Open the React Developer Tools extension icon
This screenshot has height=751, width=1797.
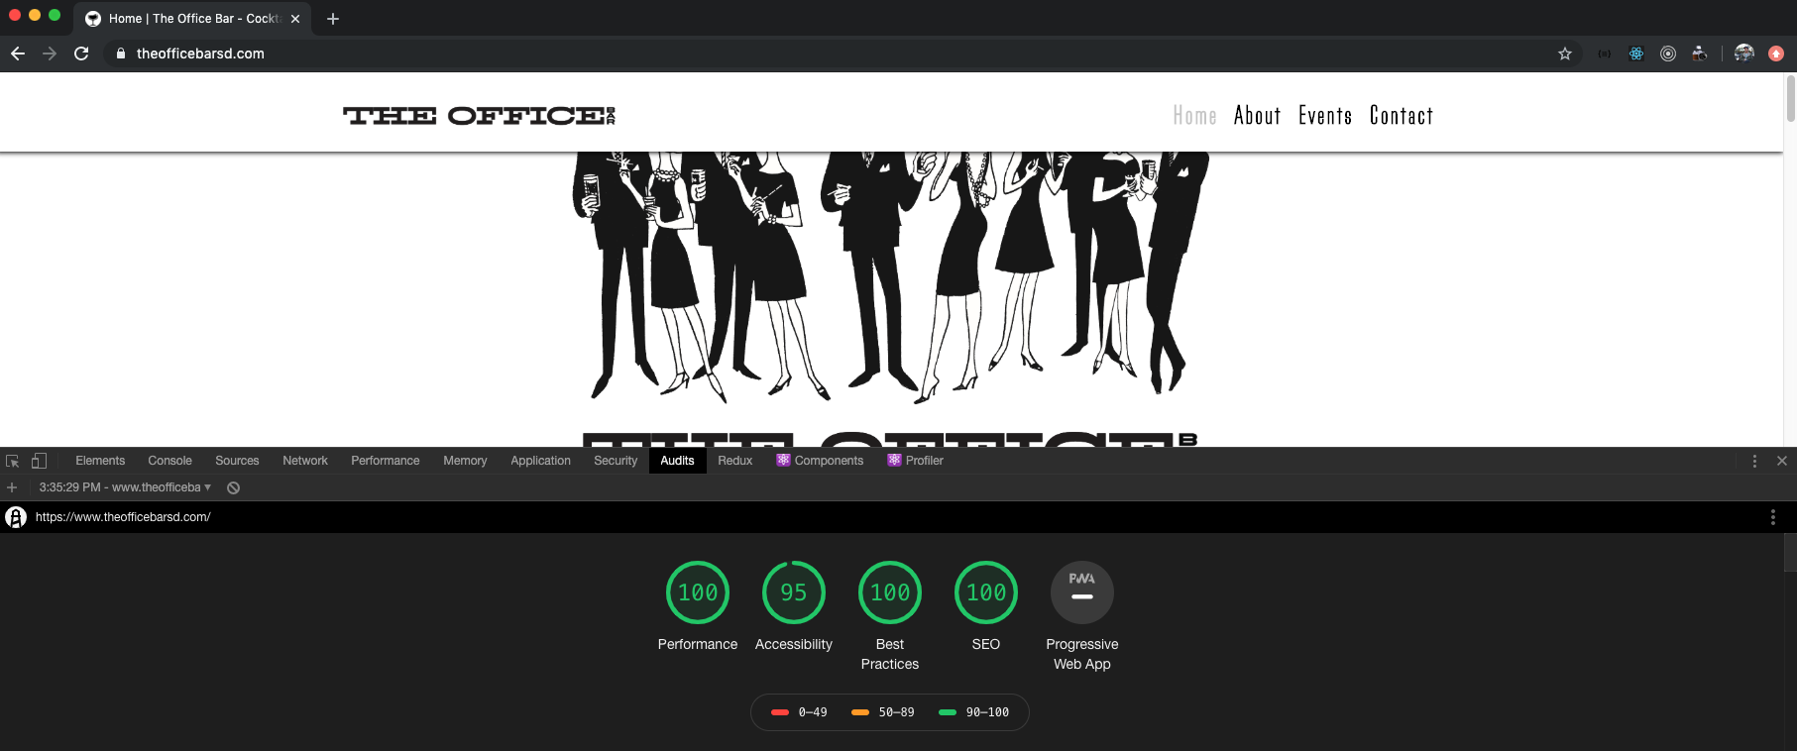[x=1636, y=54]
